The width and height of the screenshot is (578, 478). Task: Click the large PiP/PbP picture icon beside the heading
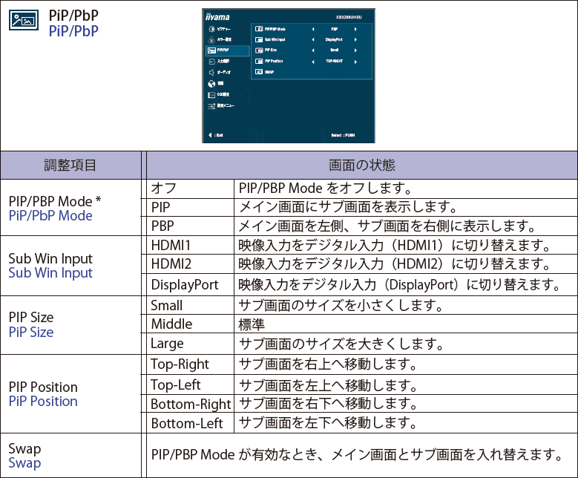point(24,20)
